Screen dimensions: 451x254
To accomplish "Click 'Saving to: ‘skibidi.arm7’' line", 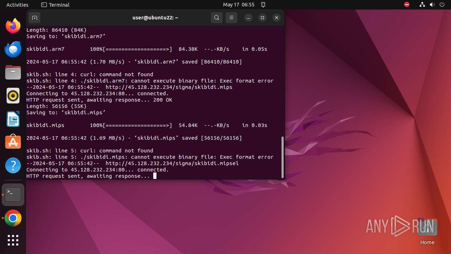I will 66,36.
